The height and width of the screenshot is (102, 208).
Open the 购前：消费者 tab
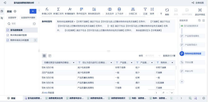(x=137, y=98)
